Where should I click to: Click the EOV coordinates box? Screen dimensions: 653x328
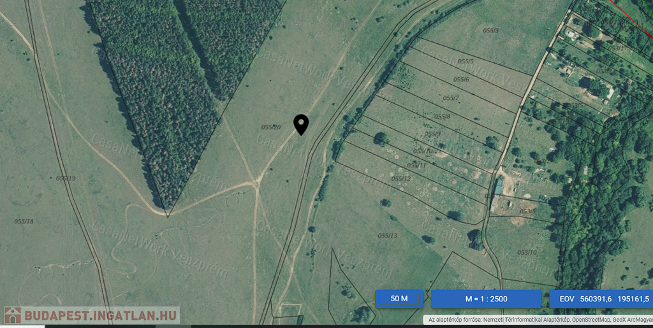pos(601,299)
